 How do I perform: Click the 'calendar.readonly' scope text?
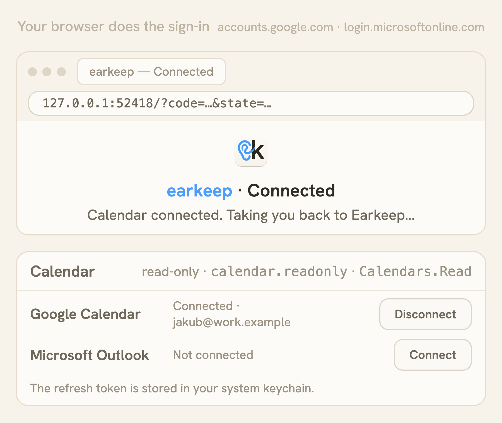(x=279, y=272)
